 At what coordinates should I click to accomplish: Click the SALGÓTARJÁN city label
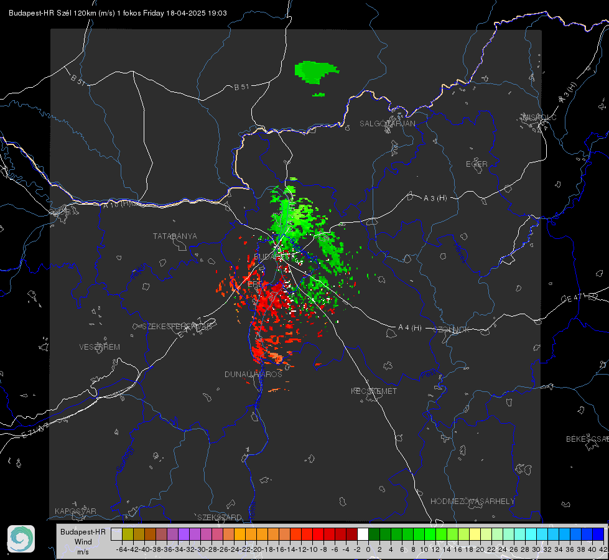387,124
